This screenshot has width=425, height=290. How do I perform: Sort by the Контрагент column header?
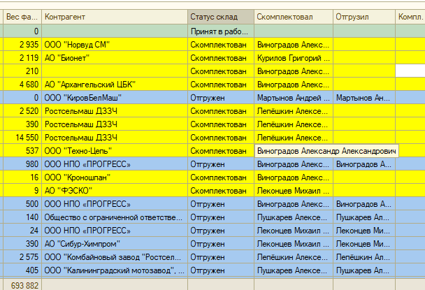115,17
